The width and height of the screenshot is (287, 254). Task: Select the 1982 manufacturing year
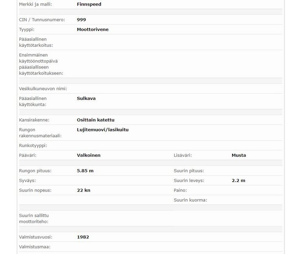[x=83, y=237]
